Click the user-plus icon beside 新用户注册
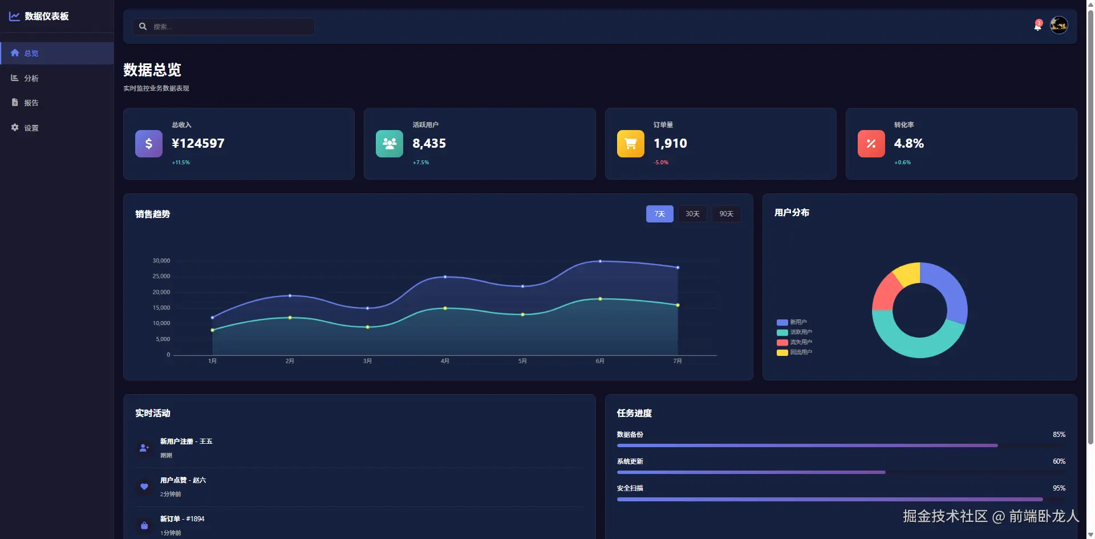The width and height of the screenshot is (1095, 539). pos(144,448)
